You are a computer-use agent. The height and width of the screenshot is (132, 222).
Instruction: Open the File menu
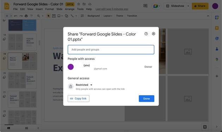pyautogui.click(x=15, y=9)
